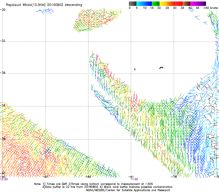The height and width of the screenshot is (192, 219).
Task: Click the green 15-20 knots legend segment
Action: 156,4
